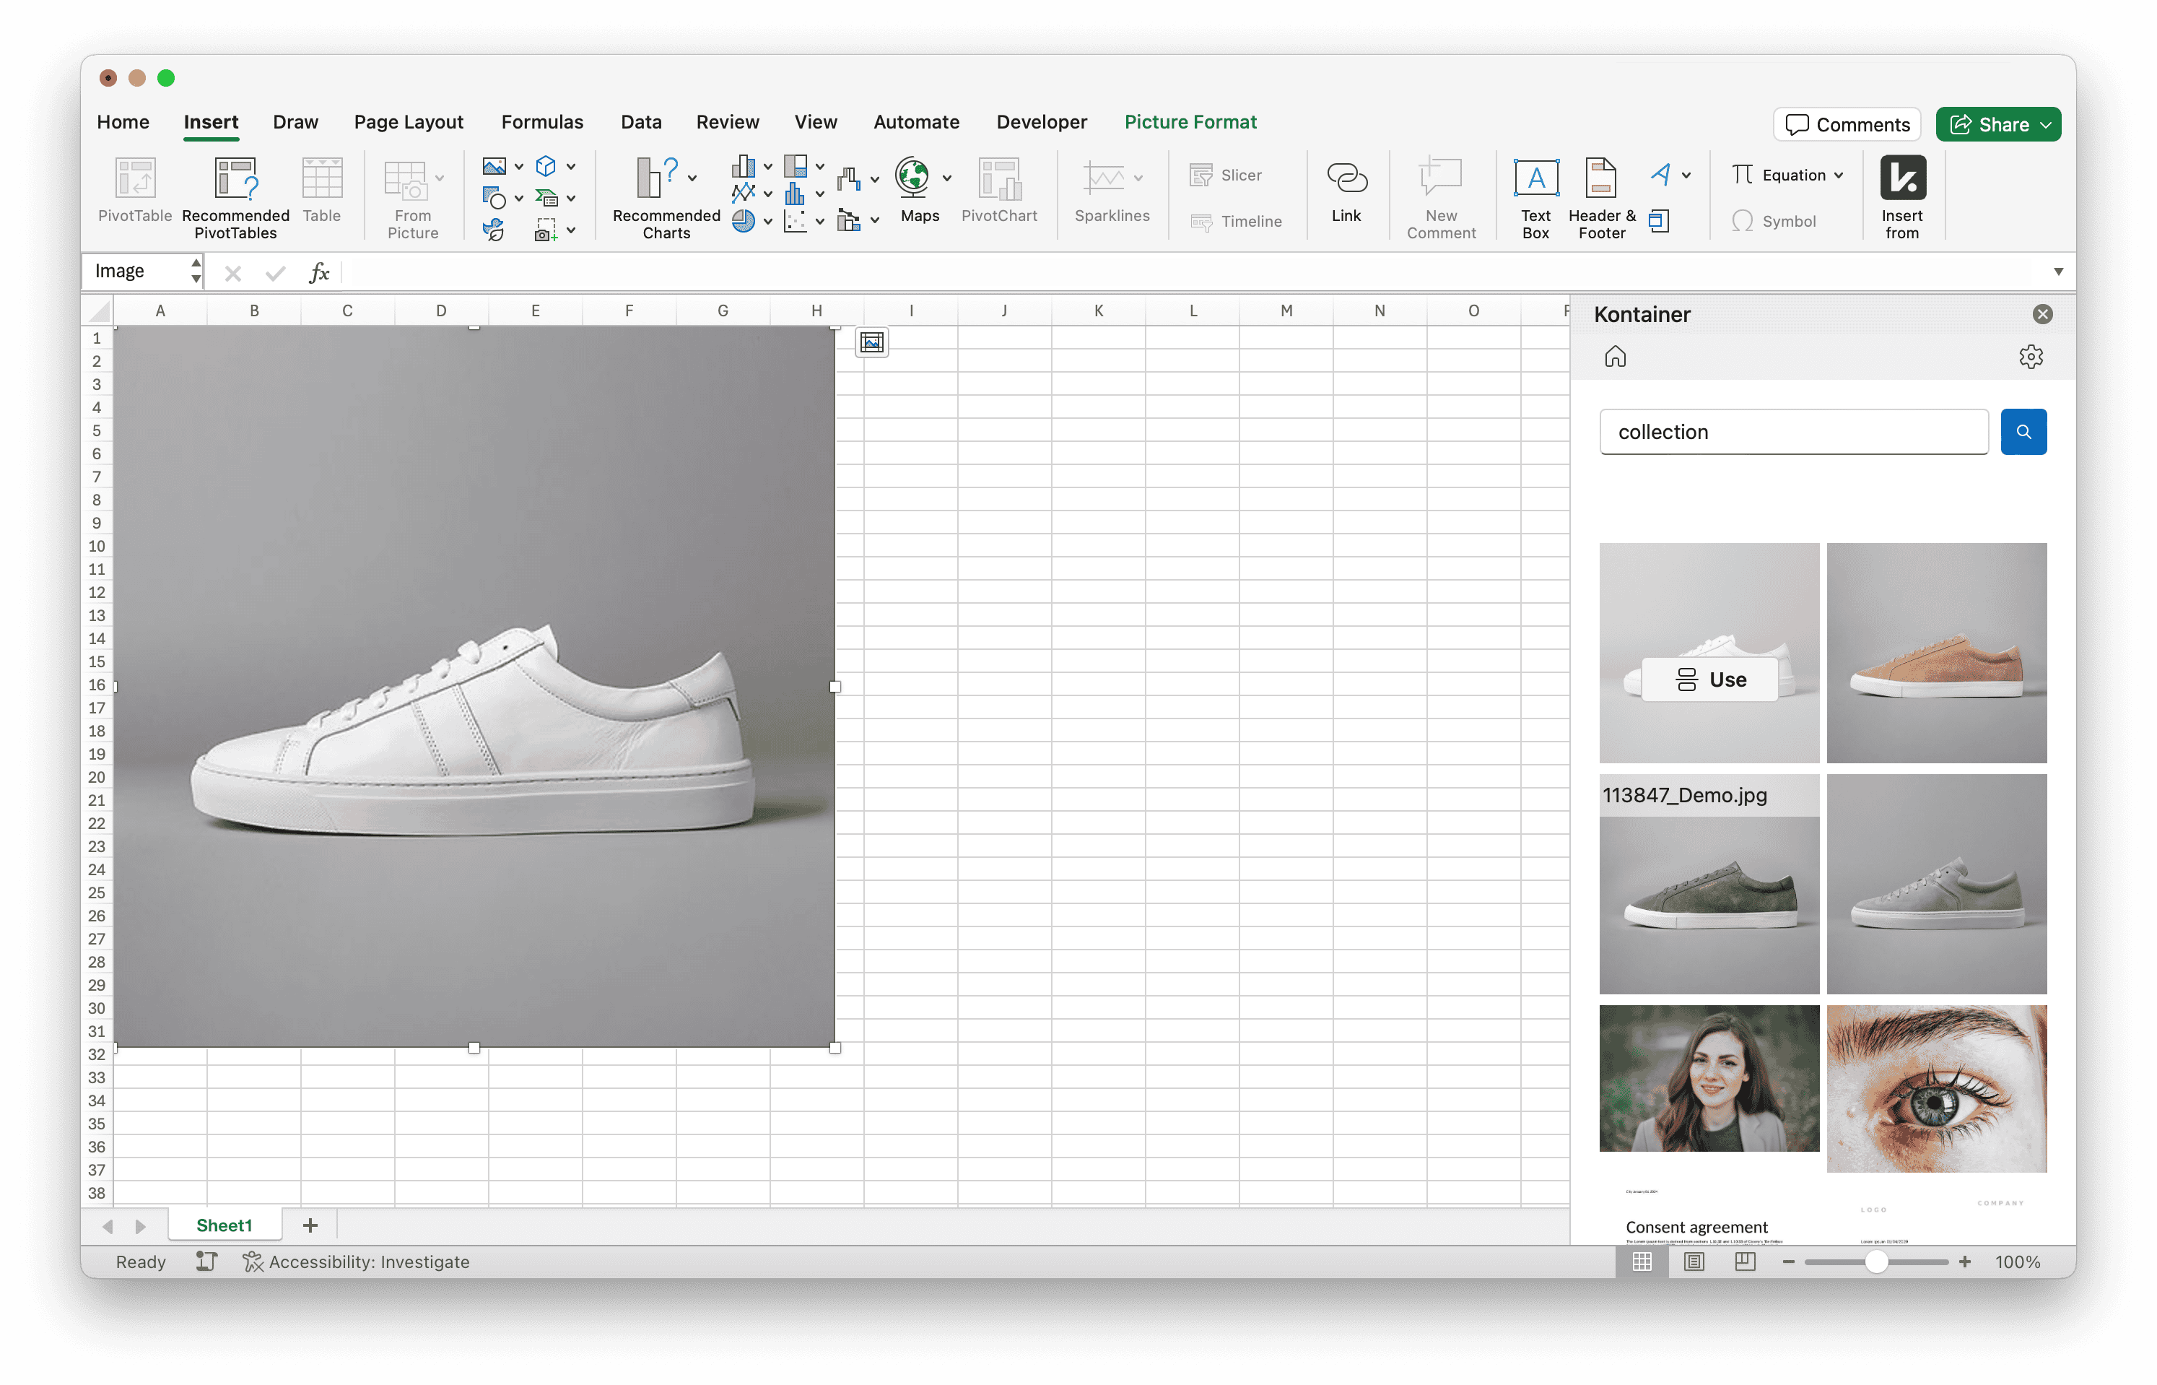Switch to Normal view in status bar

click(1642, 1262)
